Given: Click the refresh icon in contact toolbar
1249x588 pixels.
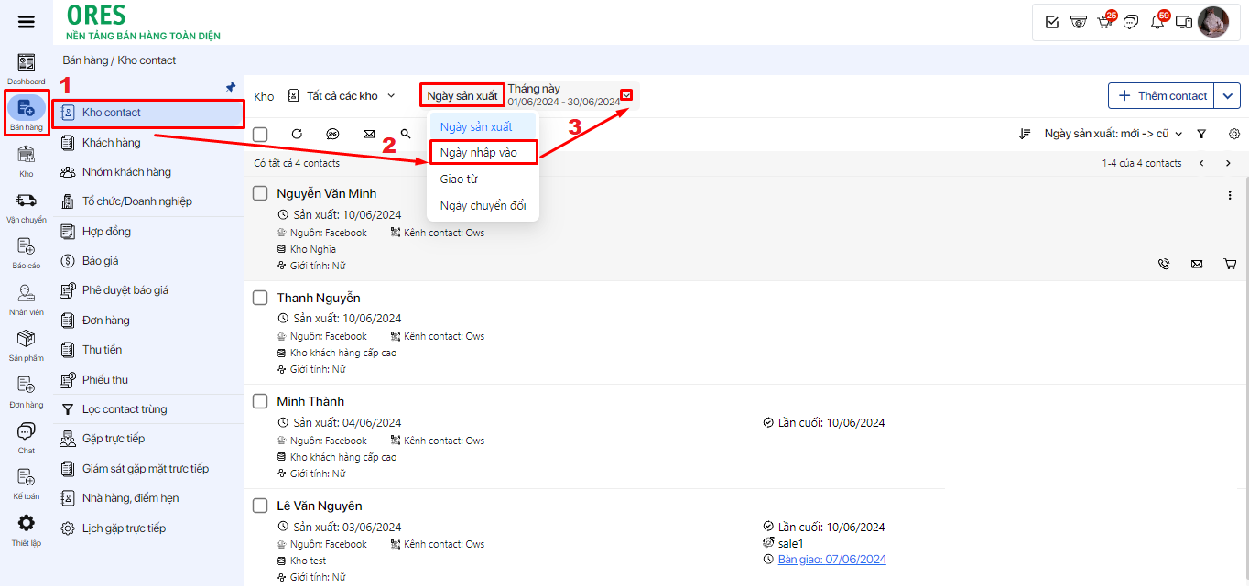Looking at the screenshot, I should coord(297,134).
